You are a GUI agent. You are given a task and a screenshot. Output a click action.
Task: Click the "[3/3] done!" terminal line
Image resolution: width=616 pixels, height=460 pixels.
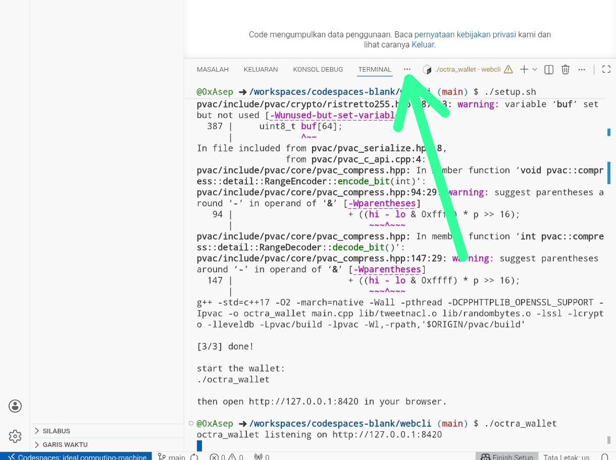pyautogui.click(x=225, y=347)
